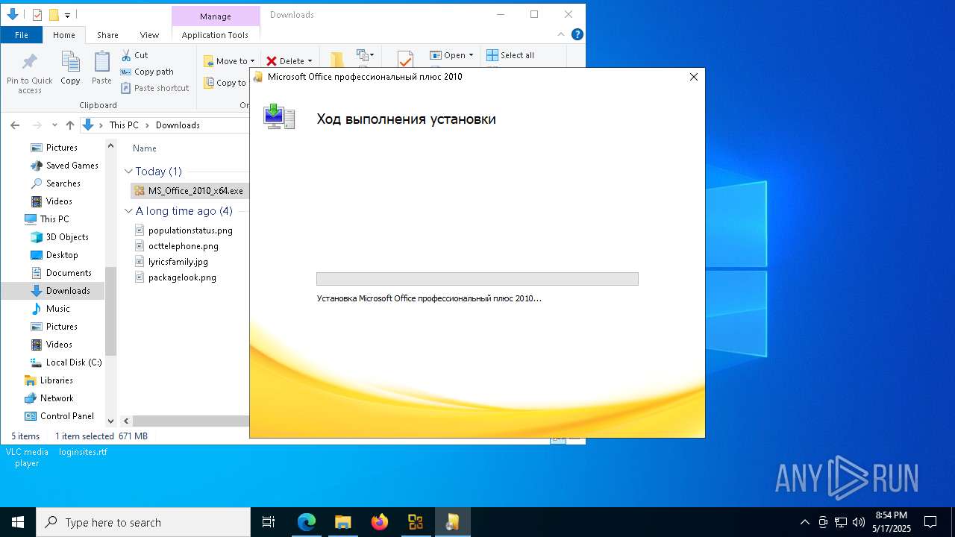Launch Firefox from taskbar
Viewport: 955px width, 537px height.
tap(380, 522)
